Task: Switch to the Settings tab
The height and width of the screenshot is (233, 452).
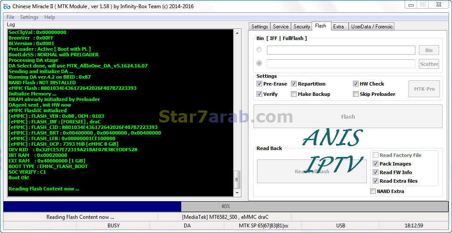Action: click(x=260, y=27)
